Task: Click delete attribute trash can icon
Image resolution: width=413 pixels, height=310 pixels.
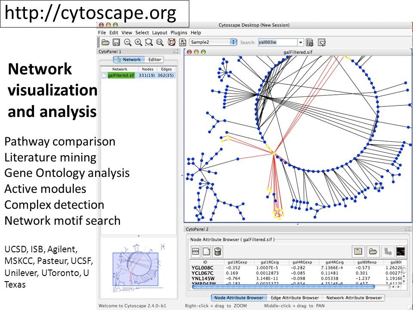Action: click(218, 251)
